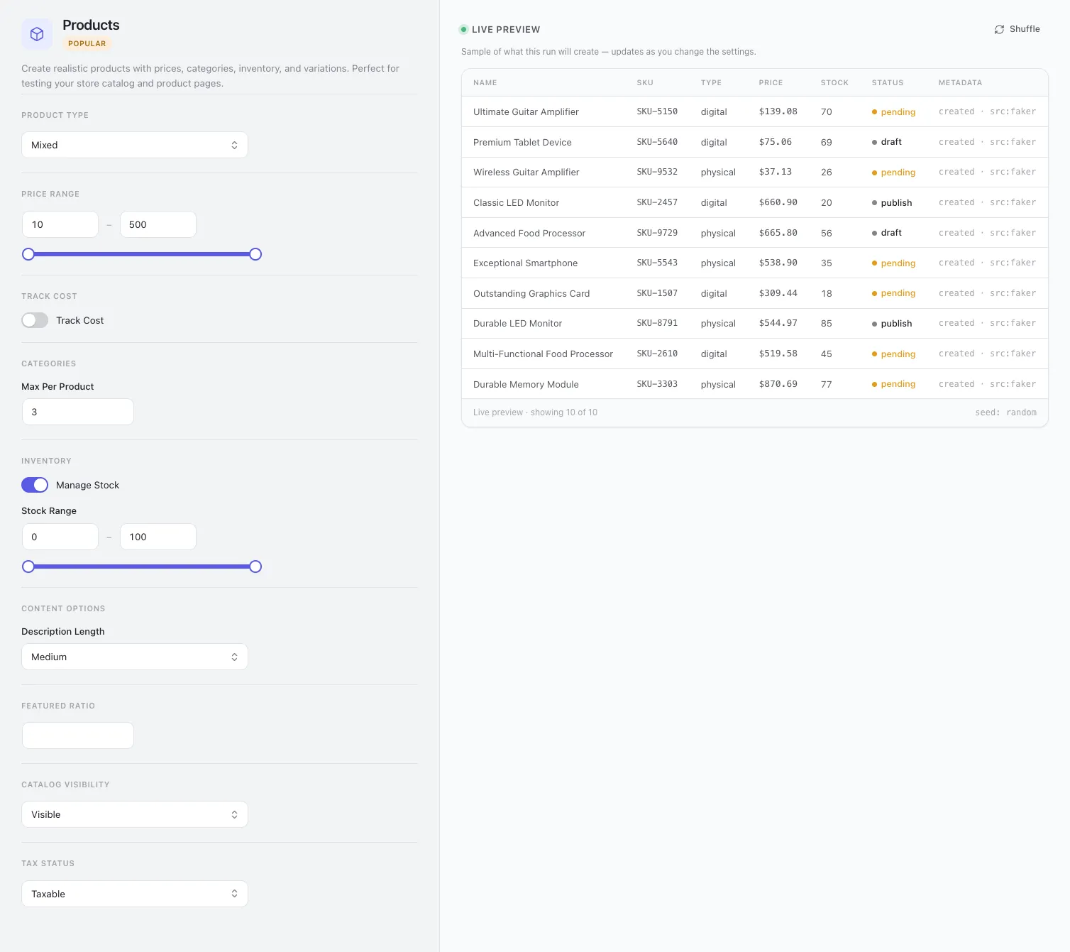
Task: Click the PRICE column header
Action: pos(771,83)
